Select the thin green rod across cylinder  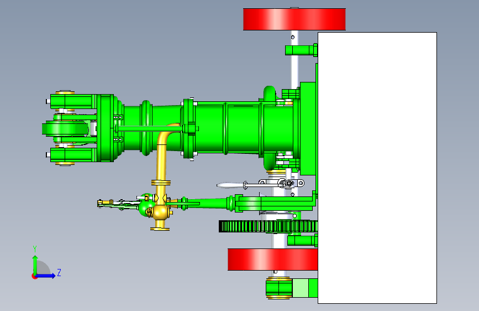(x=150, y=129)
